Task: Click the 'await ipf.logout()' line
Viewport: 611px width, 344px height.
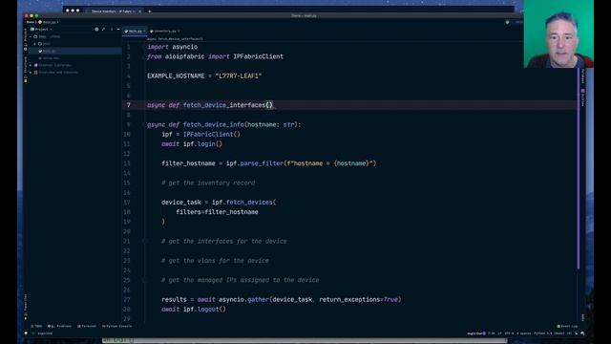Action: pos(194,310)
